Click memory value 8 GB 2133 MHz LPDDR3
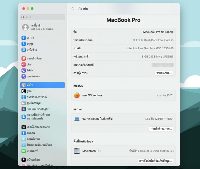The width and height of the screenshot is (200, 169). [x=158, y=57]
